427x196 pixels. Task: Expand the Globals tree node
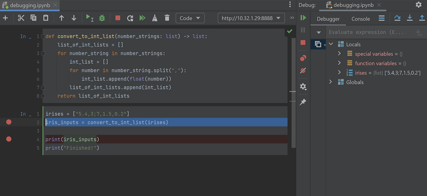point(331,82)
